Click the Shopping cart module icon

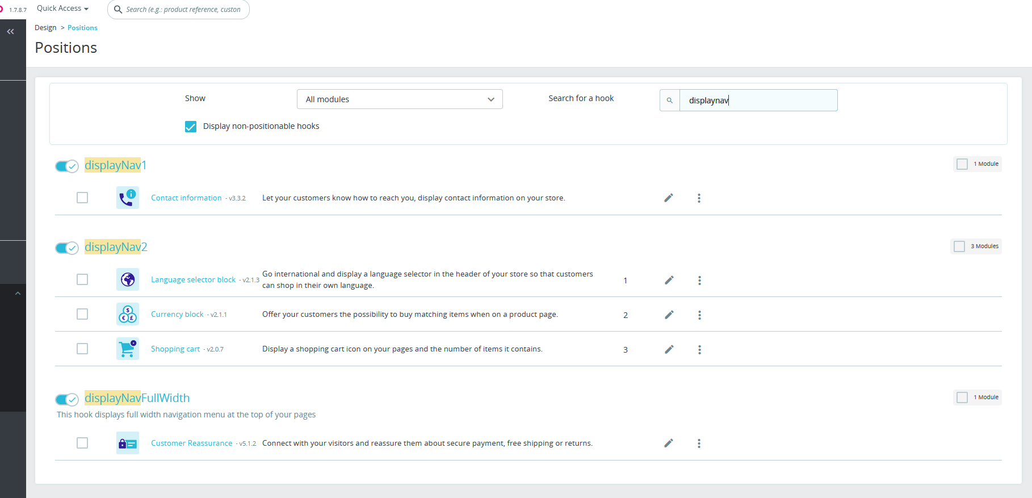pos(128,349)
